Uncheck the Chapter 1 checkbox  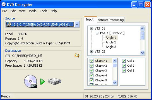click(91, 61)
